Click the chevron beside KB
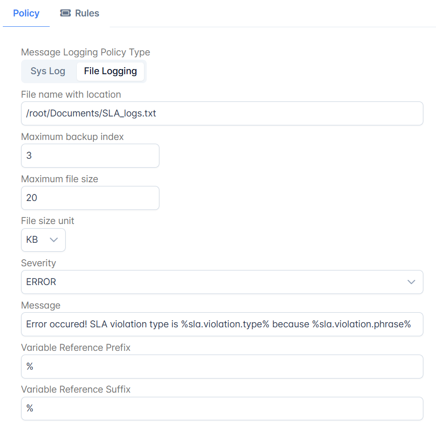 pyautogui.click(x=53, y=240)
